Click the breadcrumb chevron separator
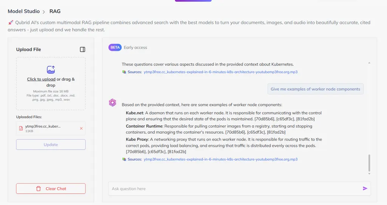Viewport: 387px width, 205px height. coord(44,12)
